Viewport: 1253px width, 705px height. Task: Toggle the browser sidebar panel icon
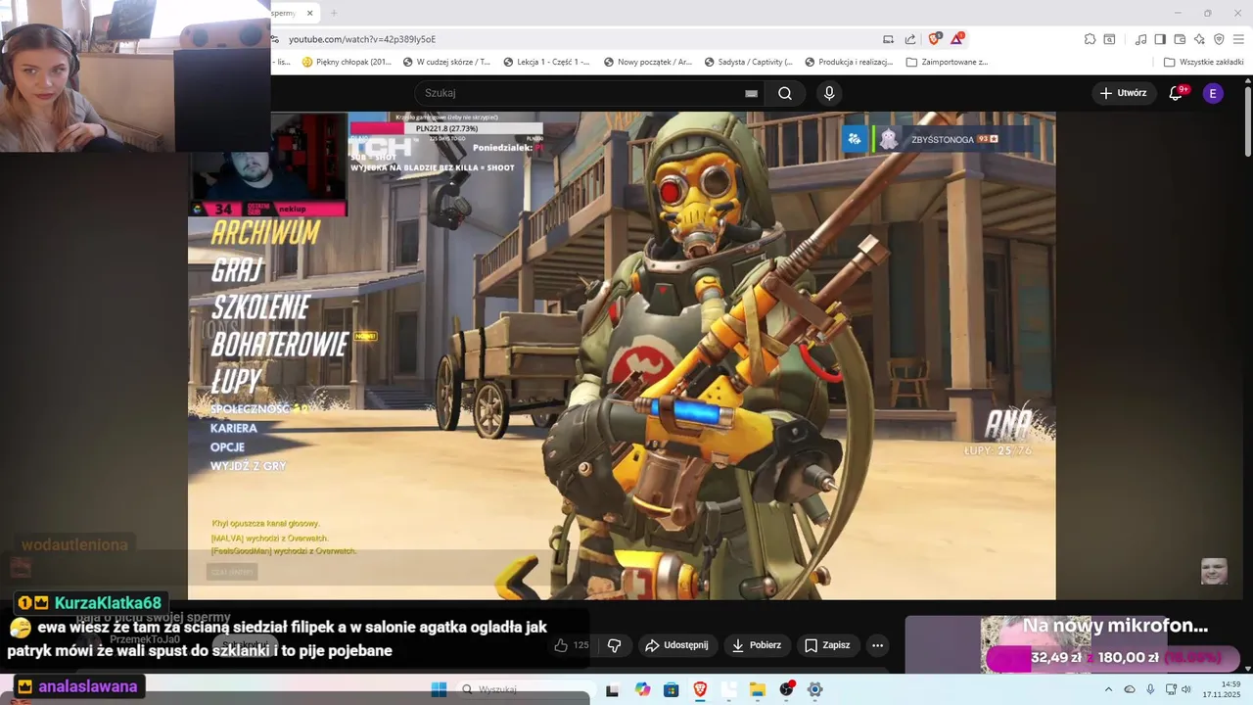(x=1160, y=39)
